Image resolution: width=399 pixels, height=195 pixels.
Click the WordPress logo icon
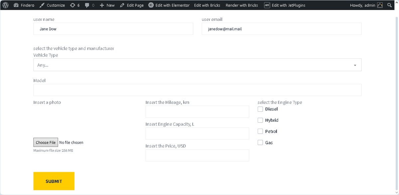tap(5, 5)
